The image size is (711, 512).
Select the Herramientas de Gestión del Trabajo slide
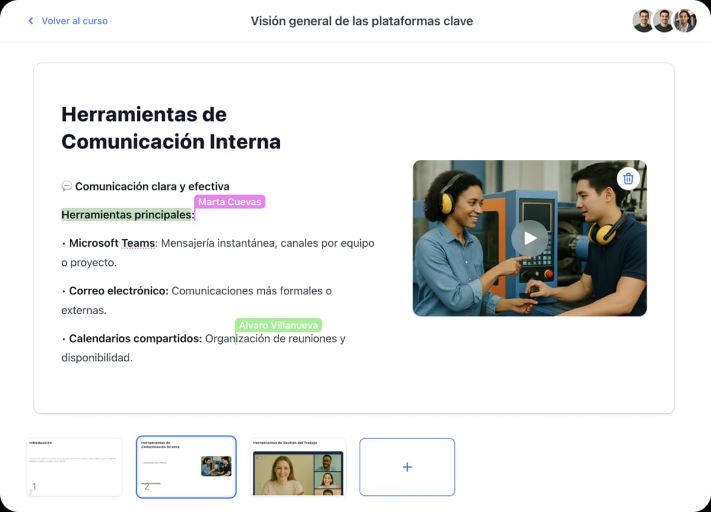tap(297, 467)
